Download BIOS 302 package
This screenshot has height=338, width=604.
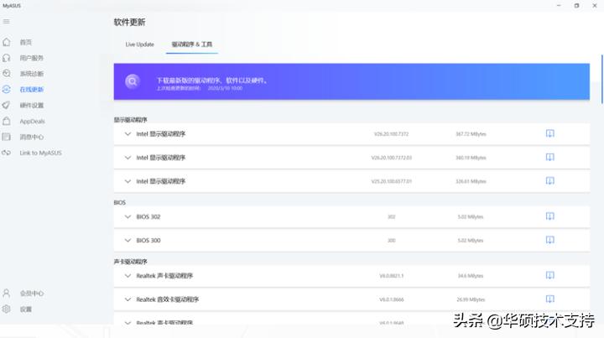point(550,216)
